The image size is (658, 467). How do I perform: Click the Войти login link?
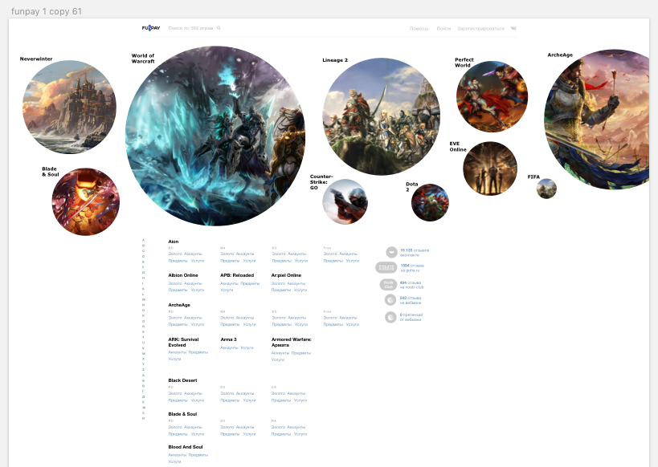coord(443,28)
